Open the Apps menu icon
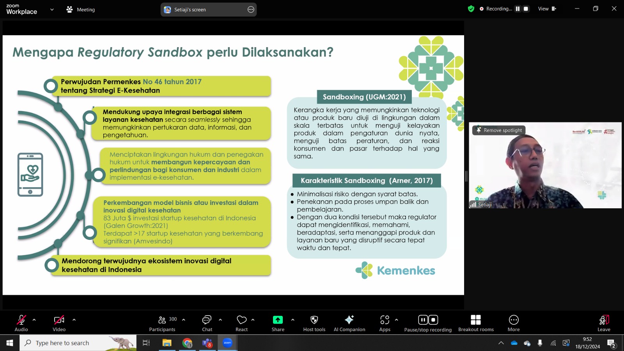The height and width of the screenshot is (351, 624). pos(385,320)
